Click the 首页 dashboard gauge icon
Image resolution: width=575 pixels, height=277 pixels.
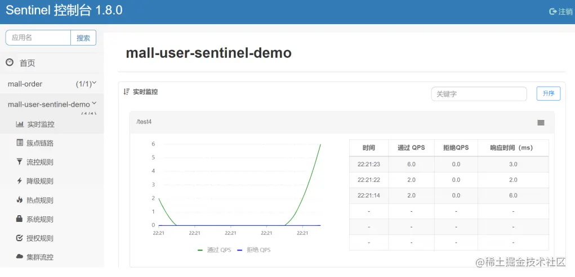tap(10, 62)
